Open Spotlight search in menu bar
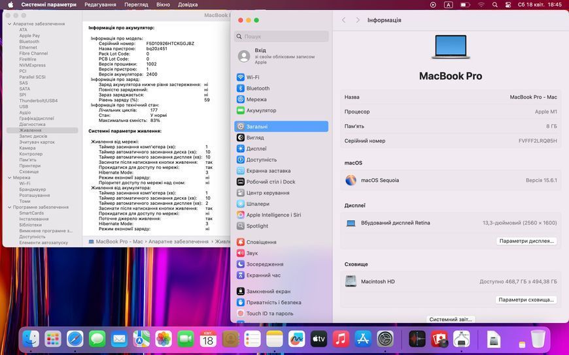The width and height of the screenshot is (569, 355). tap(494, 5)
